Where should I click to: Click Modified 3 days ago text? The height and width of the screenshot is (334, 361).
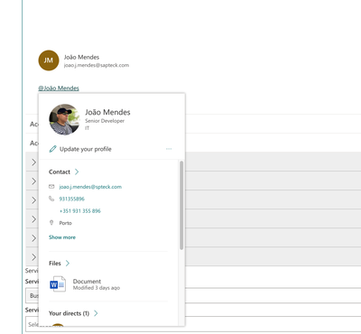(97, 288)
